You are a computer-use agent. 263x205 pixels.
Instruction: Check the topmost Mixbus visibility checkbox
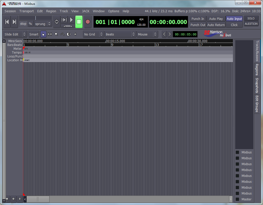point(237,152)
